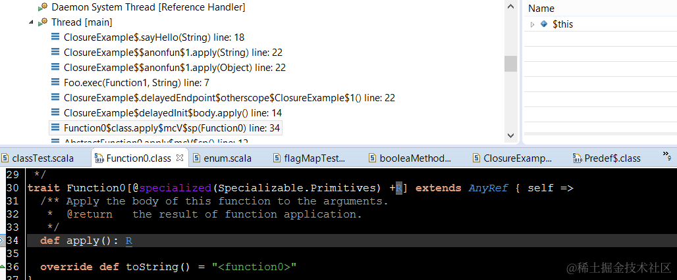Click the Scala file icon on enum.scala tab
The image size is (677, 280).
pyautogui.click(x=196, y=158)
